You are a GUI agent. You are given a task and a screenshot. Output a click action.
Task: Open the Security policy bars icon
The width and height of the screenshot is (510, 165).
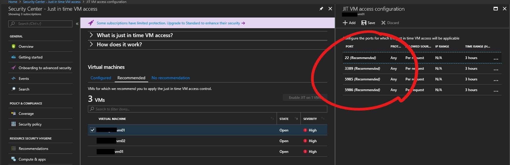coord(13,124)
